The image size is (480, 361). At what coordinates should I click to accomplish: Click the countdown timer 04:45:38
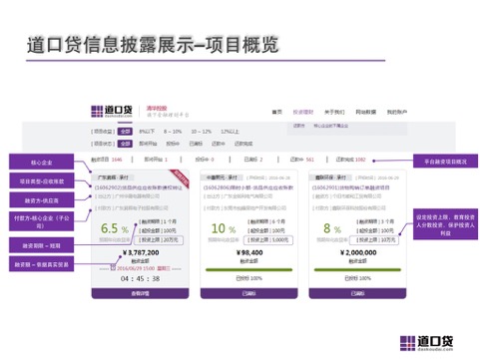[140, 278]
